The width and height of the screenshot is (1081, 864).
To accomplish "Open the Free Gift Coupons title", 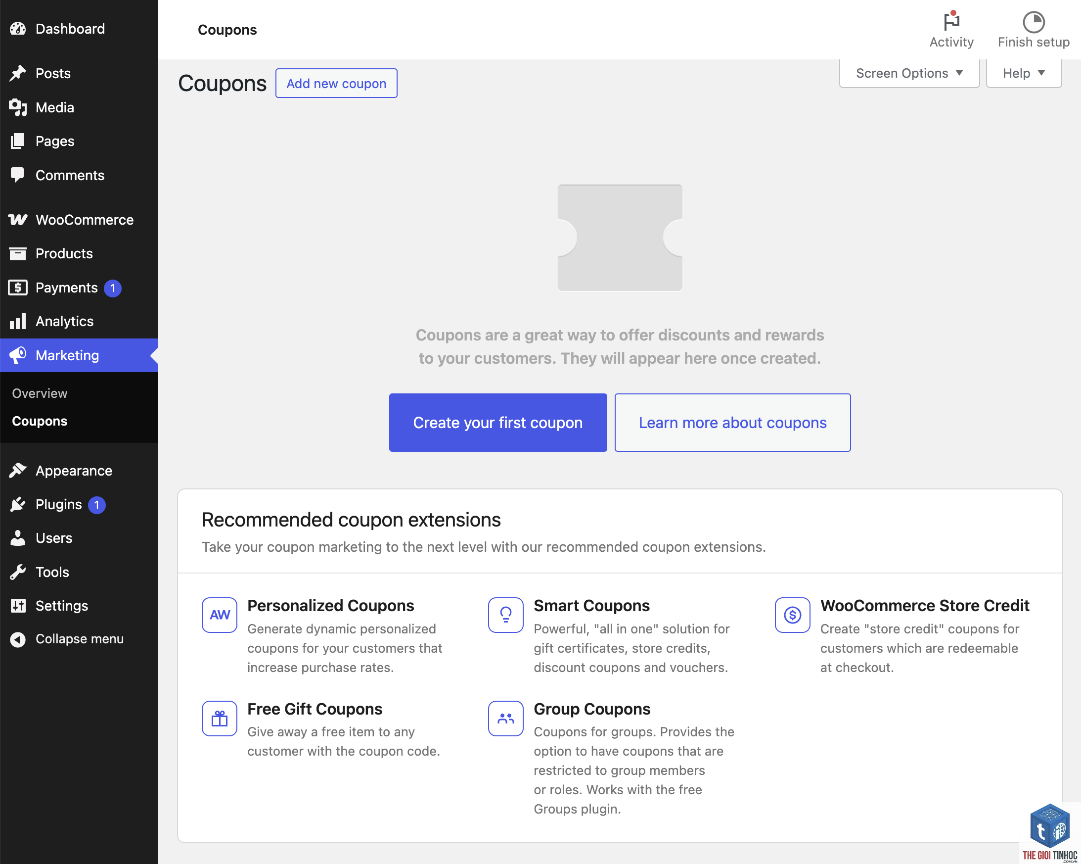I will (x=315, y=709).
